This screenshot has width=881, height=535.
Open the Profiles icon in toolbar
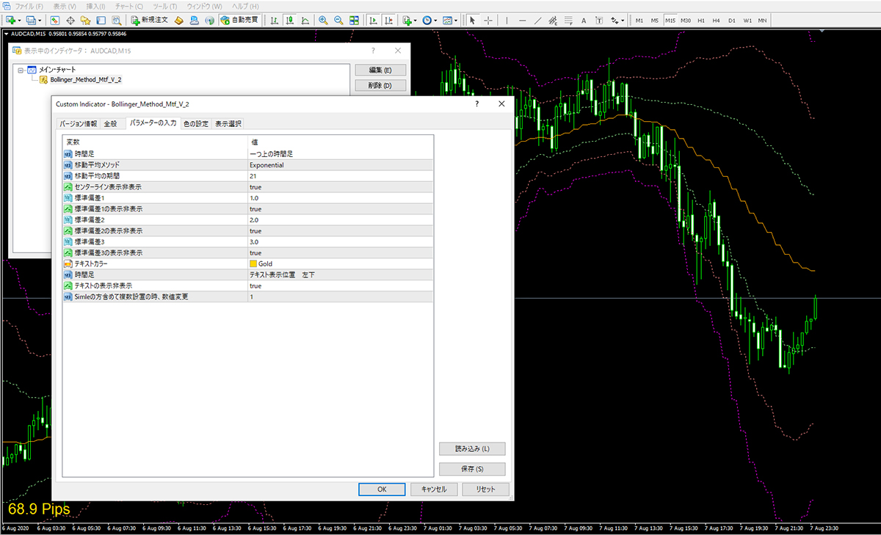click(30, 20)
